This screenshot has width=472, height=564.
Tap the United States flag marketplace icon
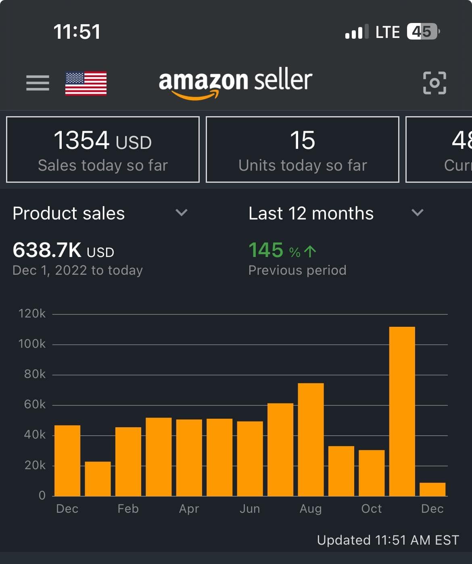tap(86, 84)
